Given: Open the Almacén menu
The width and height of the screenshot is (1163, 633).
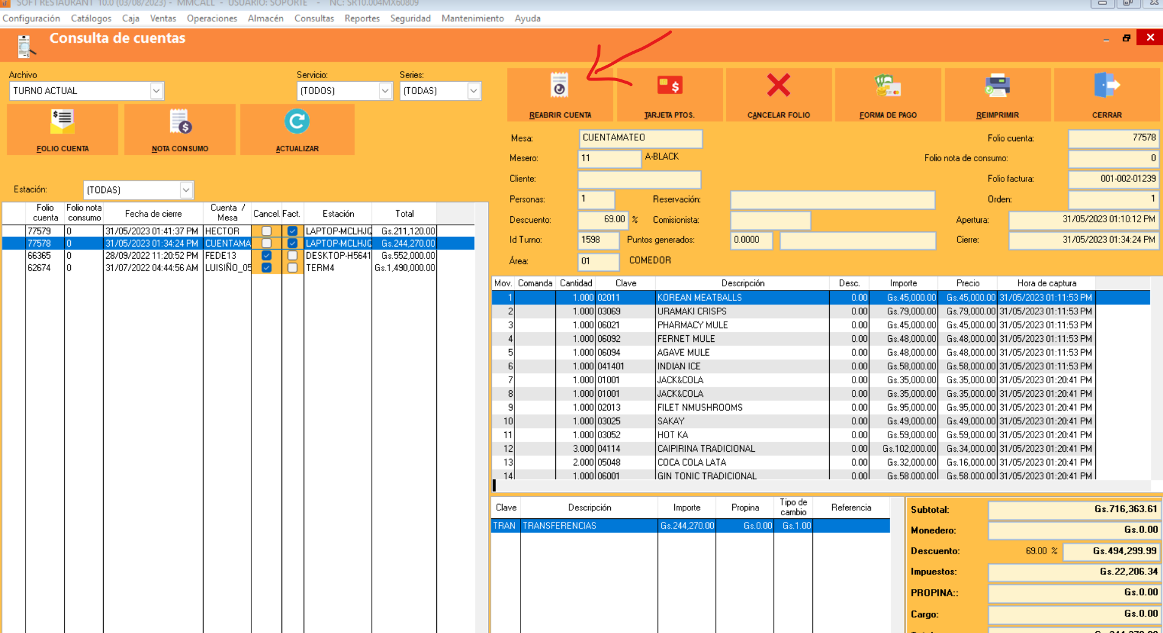Looking at the screenshot, I should coord(265,18).
